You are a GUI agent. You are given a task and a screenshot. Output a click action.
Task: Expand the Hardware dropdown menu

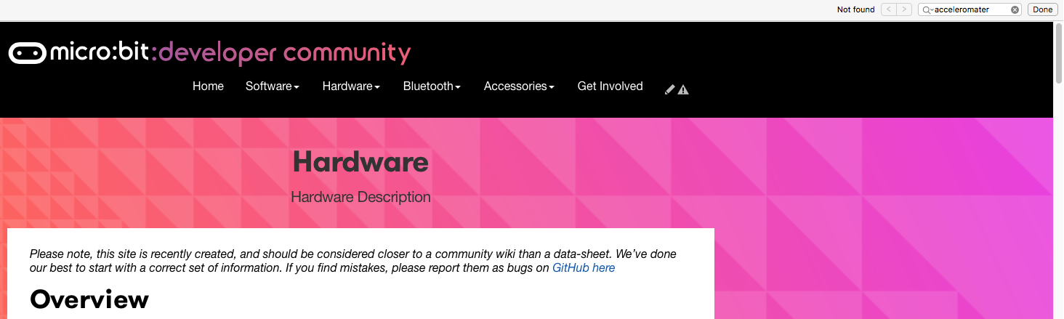coord(351,86)
